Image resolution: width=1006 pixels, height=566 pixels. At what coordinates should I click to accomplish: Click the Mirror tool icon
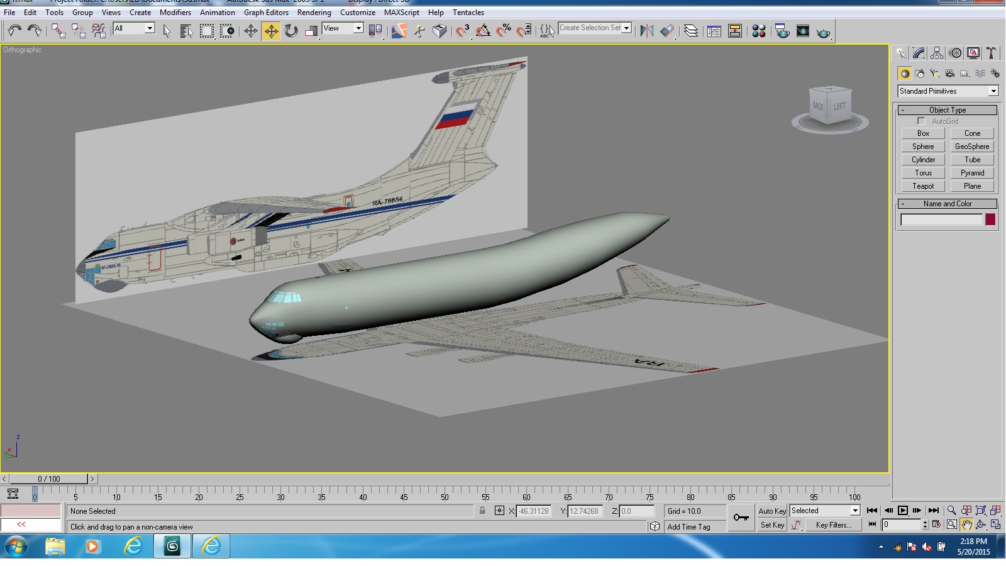(x=646, y=30)
